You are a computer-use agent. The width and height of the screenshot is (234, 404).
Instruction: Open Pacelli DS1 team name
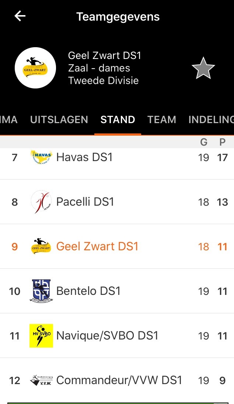(85, 202)
